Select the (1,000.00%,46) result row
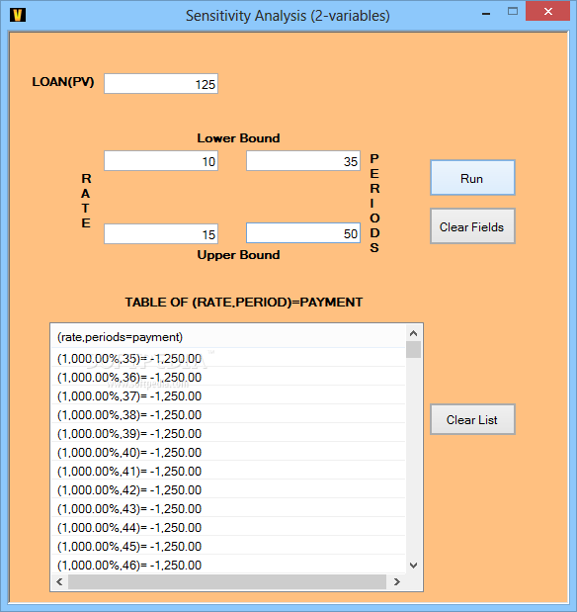This screenshot has height=612, width=577. pos(228,565)
